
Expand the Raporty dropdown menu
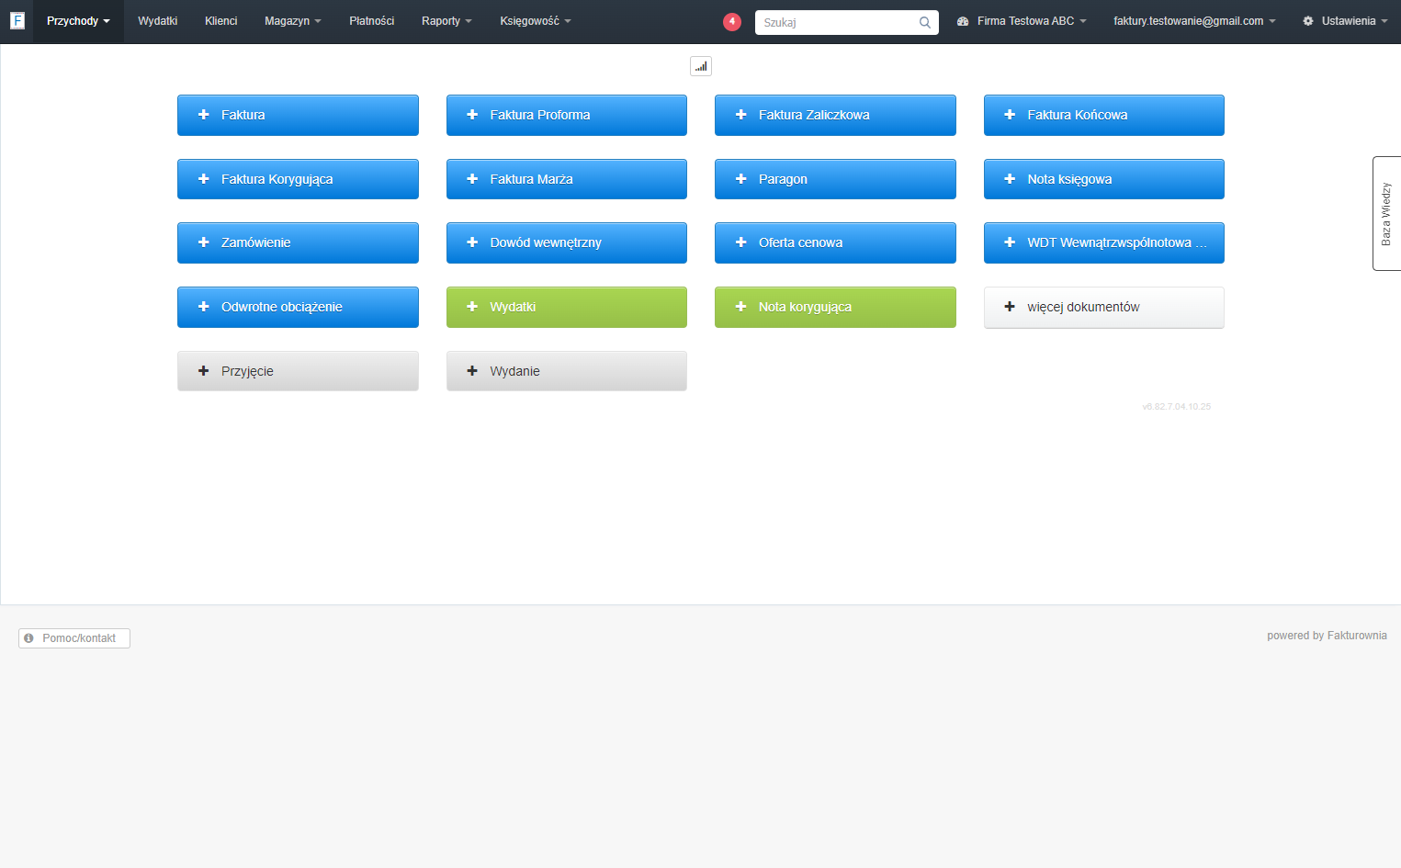pyautogui.click(x=446, y=21)
